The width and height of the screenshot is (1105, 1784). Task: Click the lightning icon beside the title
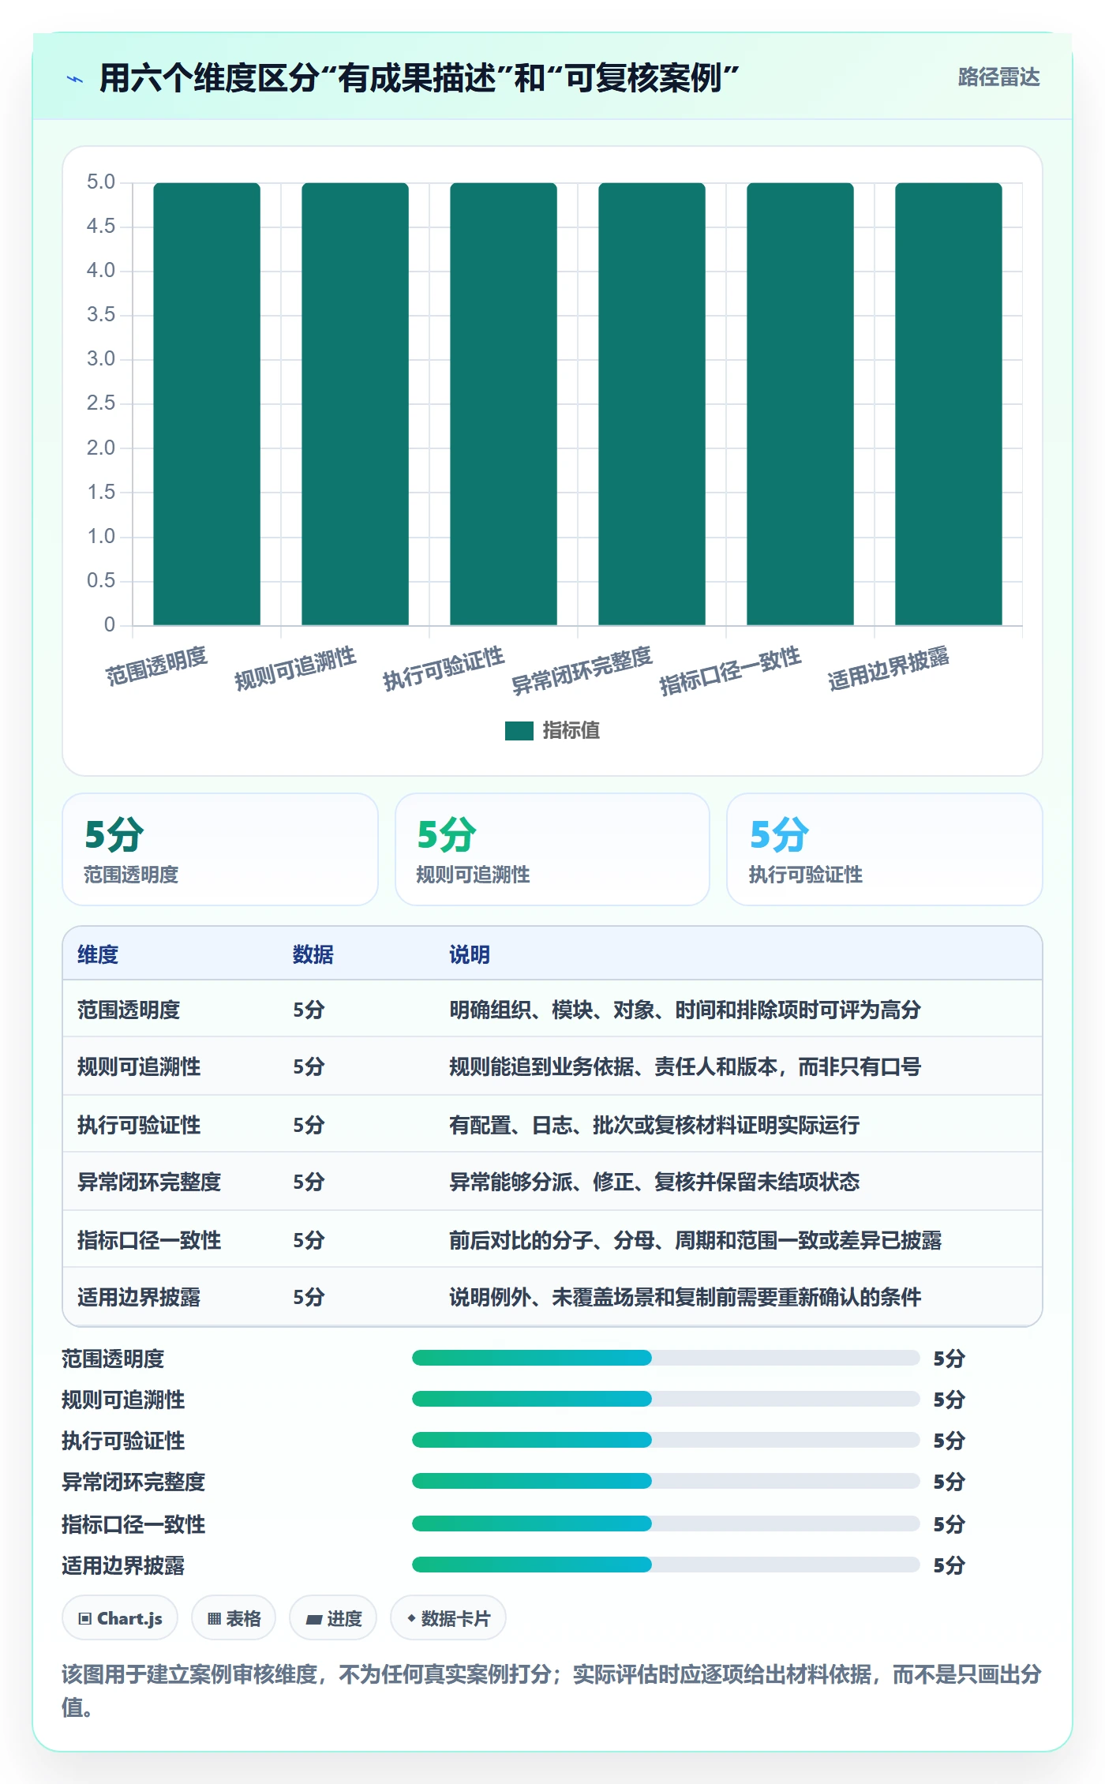[75, 79]
